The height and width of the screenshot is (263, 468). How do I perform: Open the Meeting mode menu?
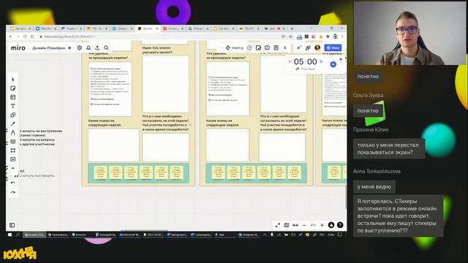(235, 47)
